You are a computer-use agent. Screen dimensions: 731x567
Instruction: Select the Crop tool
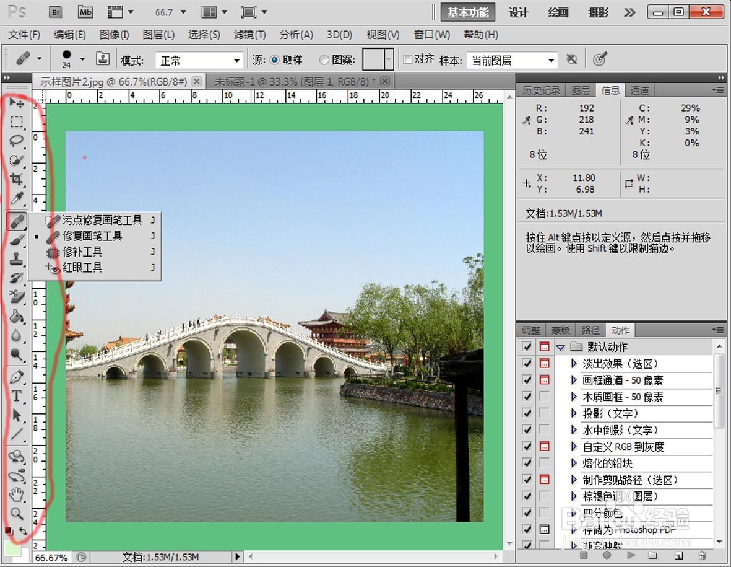click(17, 179)
